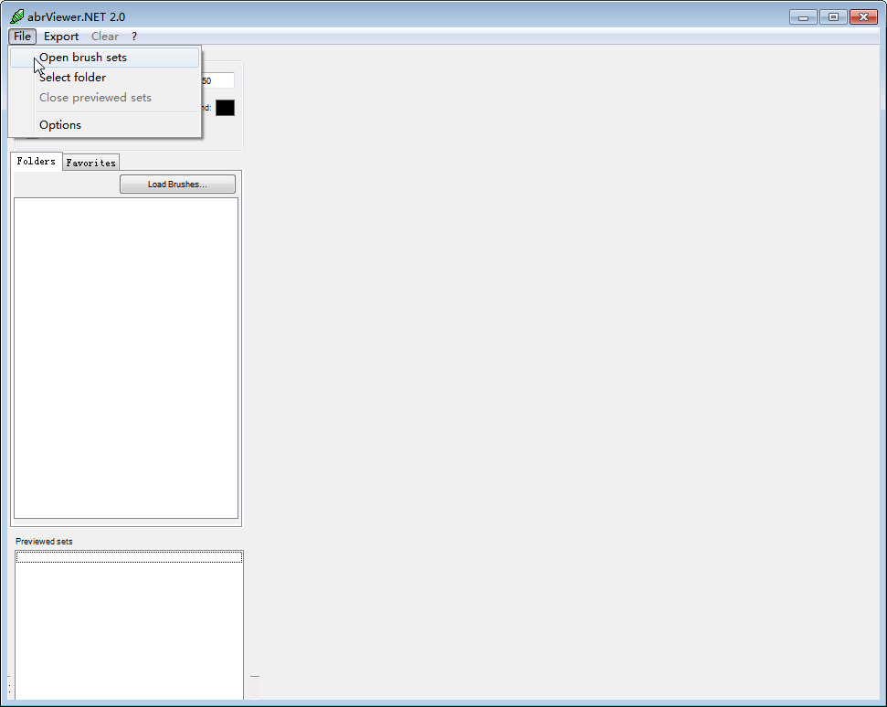Image resolution: width=887 pixels, height=707 pixels.
Task: Close the abrViewer.NET window
Action: (864, 17)
